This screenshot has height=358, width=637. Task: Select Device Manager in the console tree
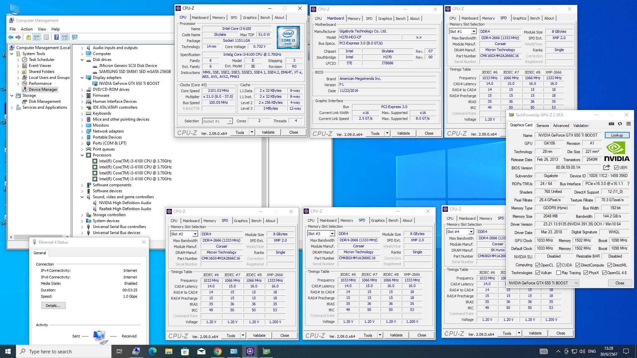[x=43, y=89]
